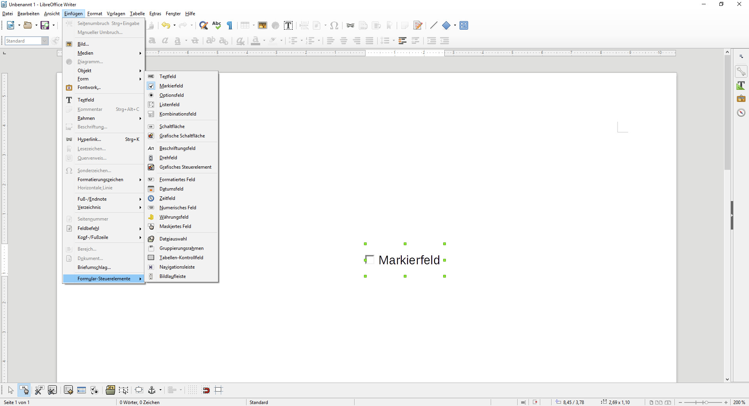Open control properties icon in form toolbar
This screenshot has height=406, width=749.
point(39,390)
